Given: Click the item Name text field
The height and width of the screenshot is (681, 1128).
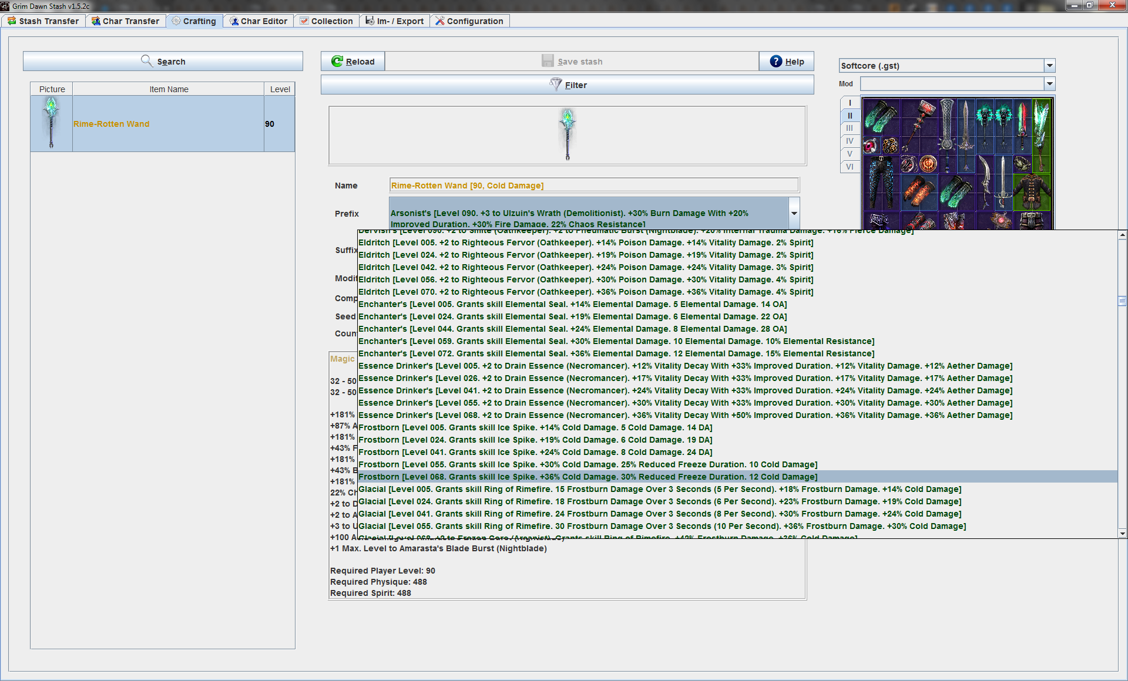Looking at the screenshot, I should (x=594, y=186).
